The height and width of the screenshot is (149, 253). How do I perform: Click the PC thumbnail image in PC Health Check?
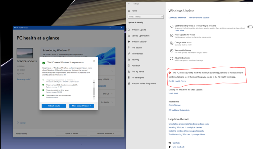25,53
